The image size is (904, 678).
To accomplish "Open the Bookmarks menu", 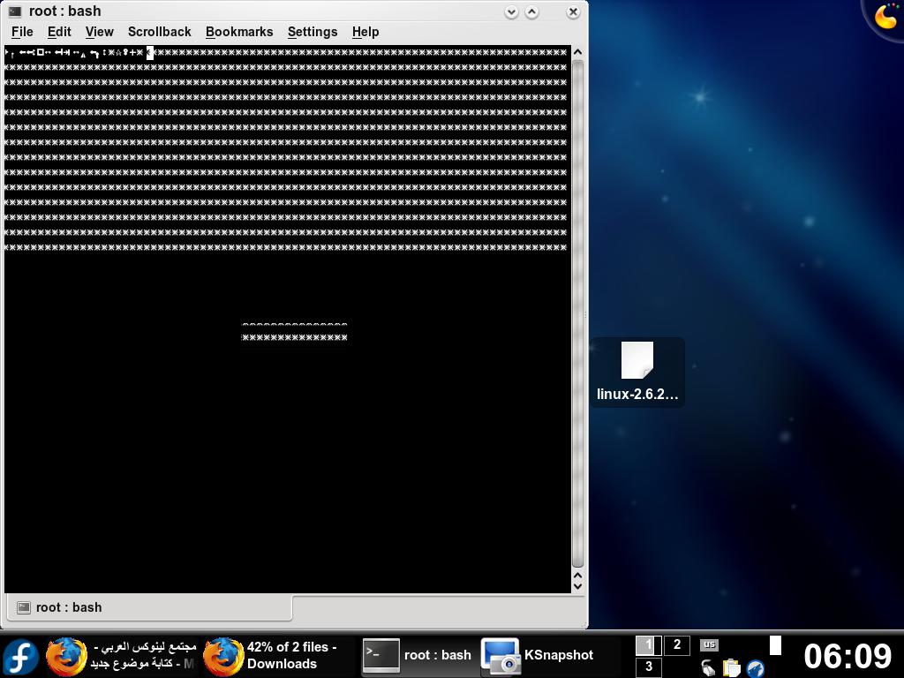I will [239, 32].
